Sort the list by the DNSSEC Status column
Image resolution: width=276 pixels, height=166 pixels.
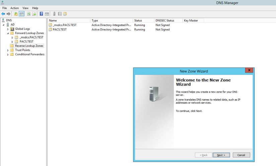click(164, 21)
